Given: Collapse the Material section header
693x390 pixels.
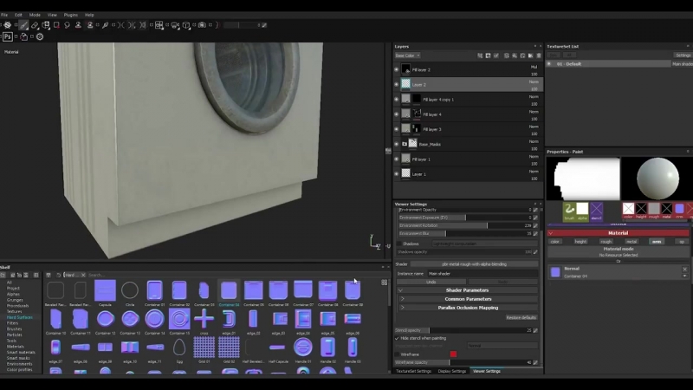Looking at the screenshot, I should pyautogui.click(x=618, y=233).
